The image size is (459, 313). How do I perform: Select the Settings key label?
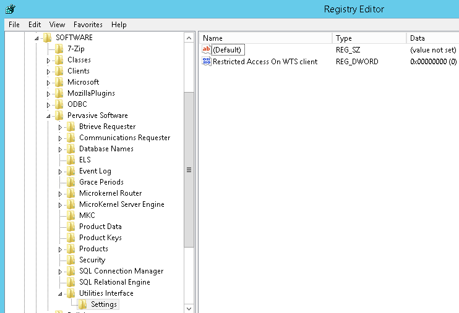[x=104, y=304]
